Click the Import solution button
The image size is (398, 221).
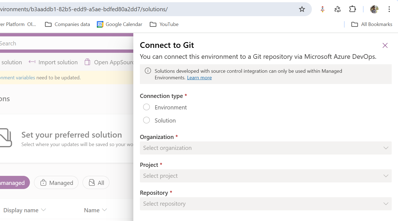53,62
